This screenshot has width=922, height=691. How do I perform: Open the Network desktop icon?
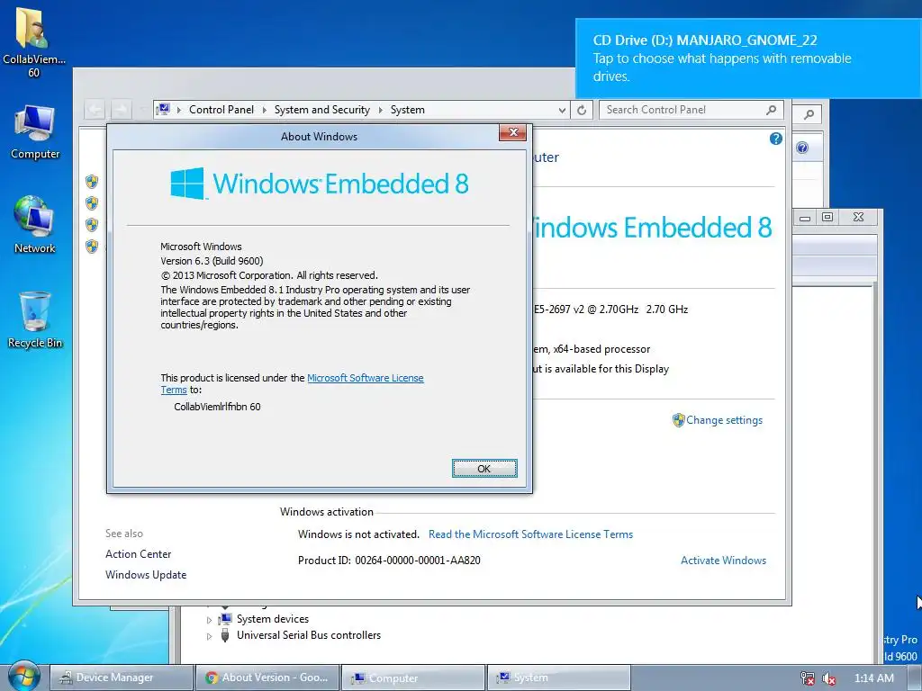(x=35, y=225)
